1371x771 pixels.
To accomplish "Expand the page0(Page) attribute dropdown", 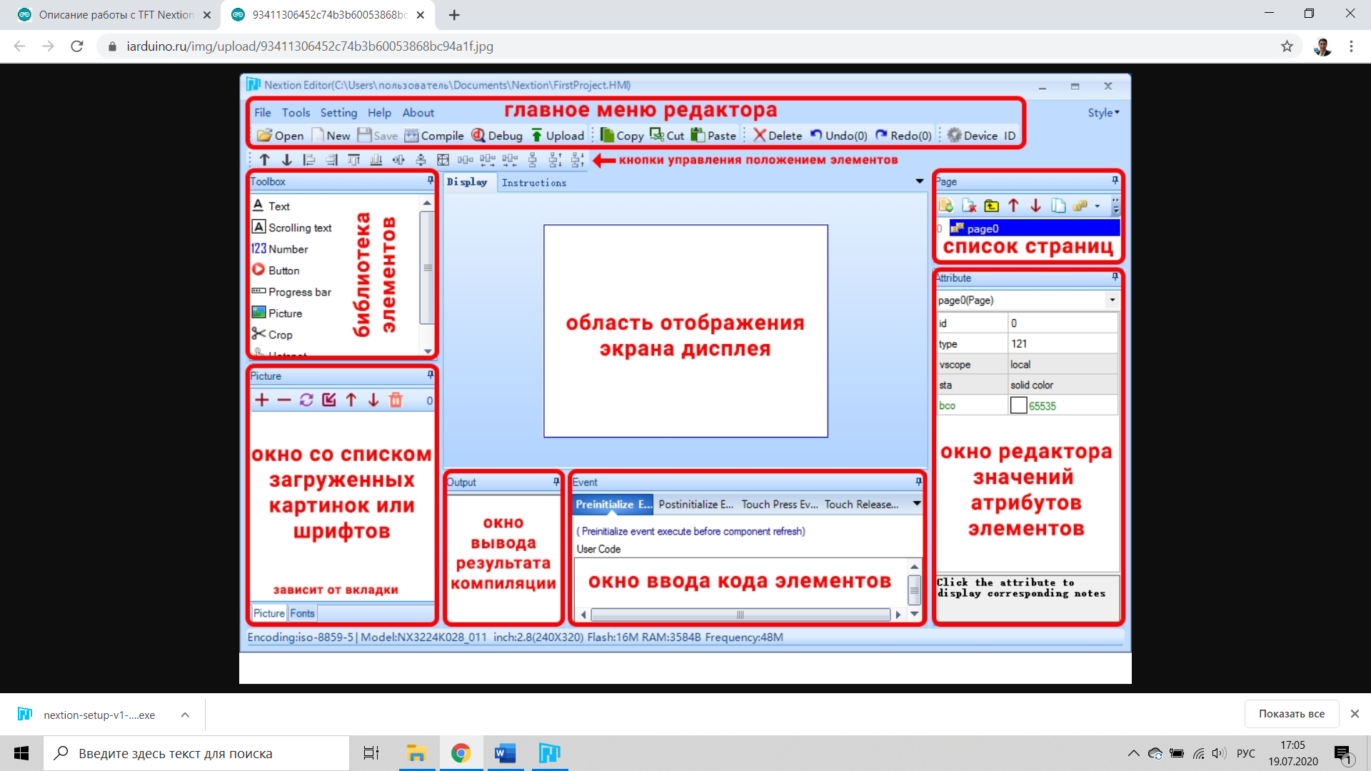I will pos(1112,301).
